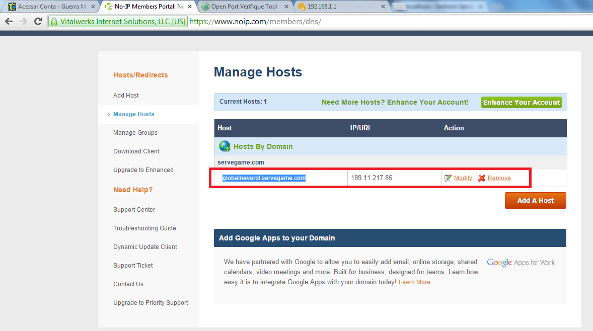Click the Host column header
The width and height of the screenshot is (593, 331).
[x=225, y=128]
